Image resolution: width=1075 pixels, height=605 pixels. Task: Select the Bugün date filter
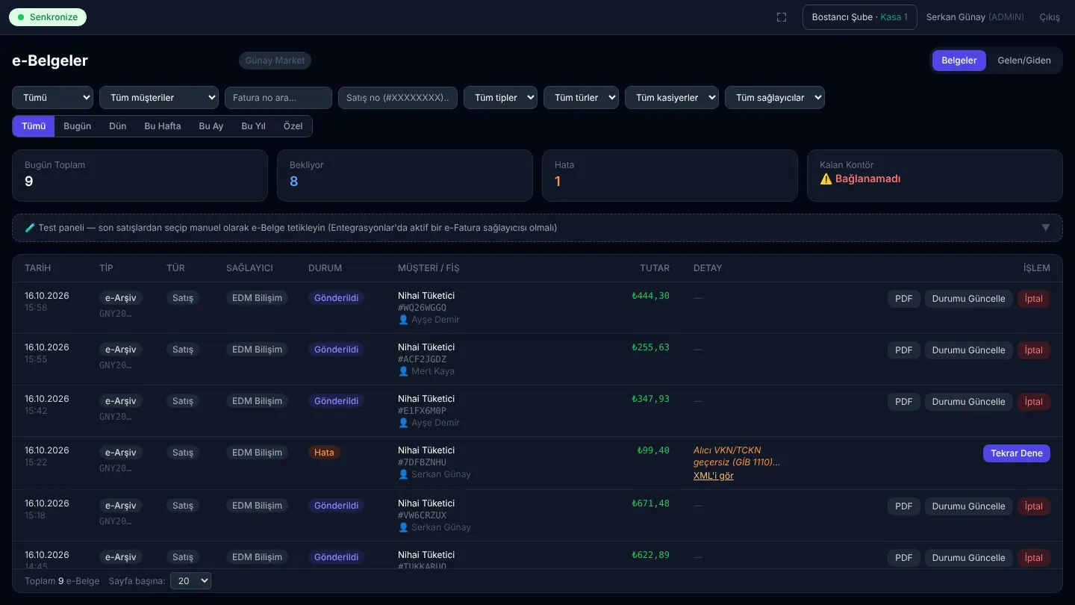[78, 126]
